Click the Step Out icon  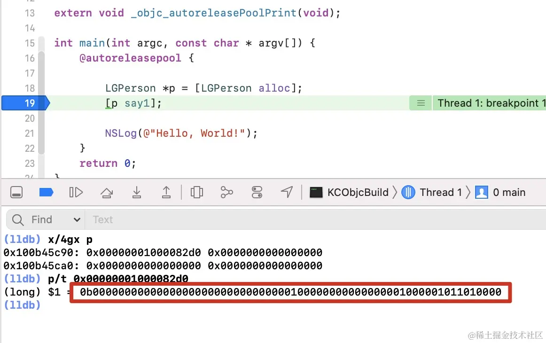point(166,192)
